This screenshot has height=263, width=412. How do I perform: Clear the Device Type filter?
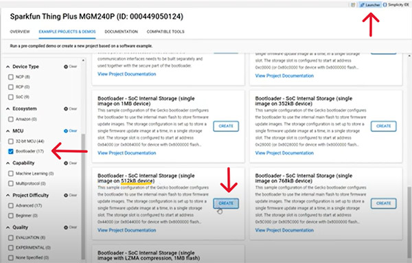(x=71, y=67)
